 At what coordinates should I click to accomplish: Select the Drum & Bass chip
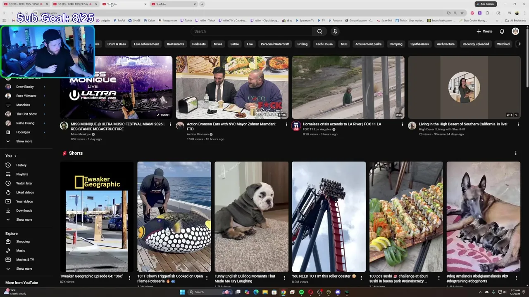pyautogui.click(x=117, y=44)
